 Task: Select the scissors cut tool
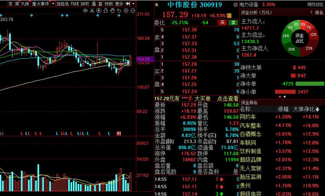tap(92, 11)
